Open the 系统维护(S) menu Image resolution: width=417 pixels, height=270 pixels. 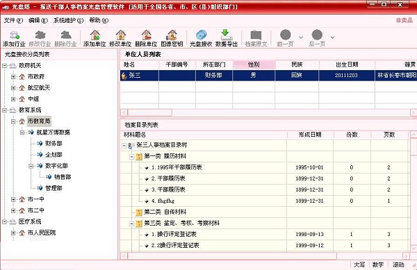[68, 20]
